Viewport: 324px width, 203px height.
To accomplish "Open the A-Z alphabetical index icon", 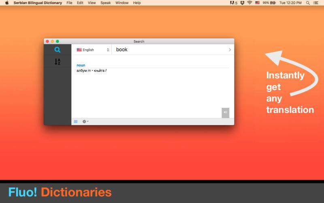I will (x=57, y=62).
